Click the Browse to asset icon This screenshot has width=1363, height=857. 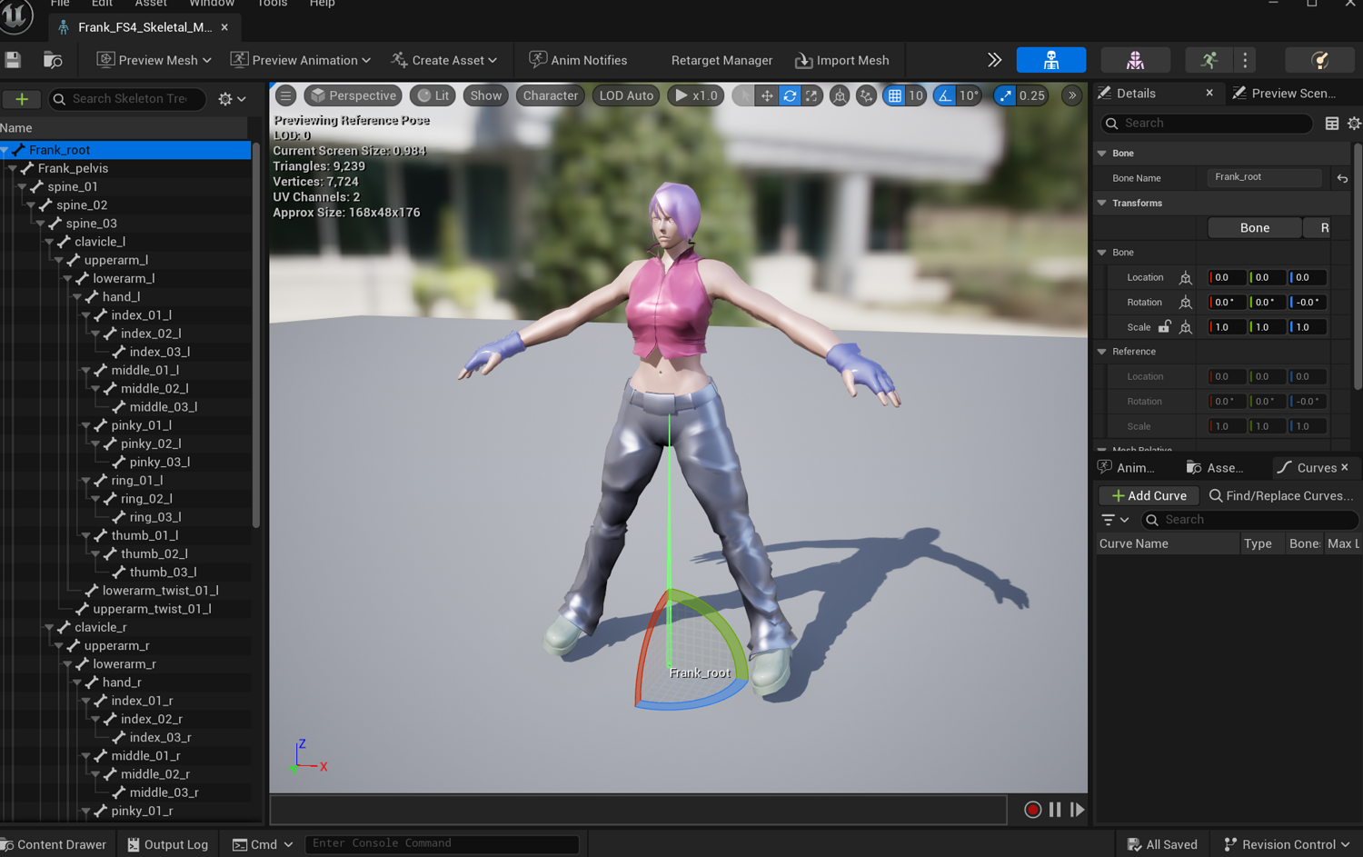pyautogui.click(x=53, y=60)
